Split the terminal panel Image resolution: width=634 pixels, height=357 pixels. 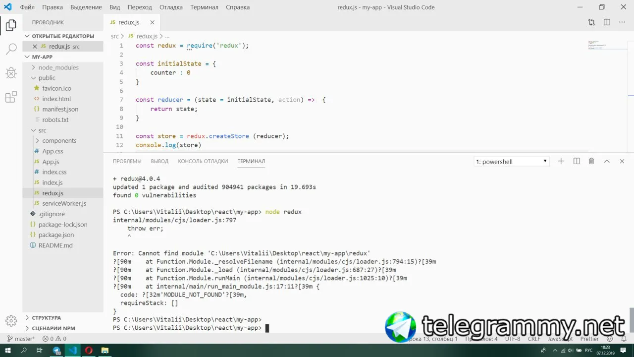pos(577,161)
